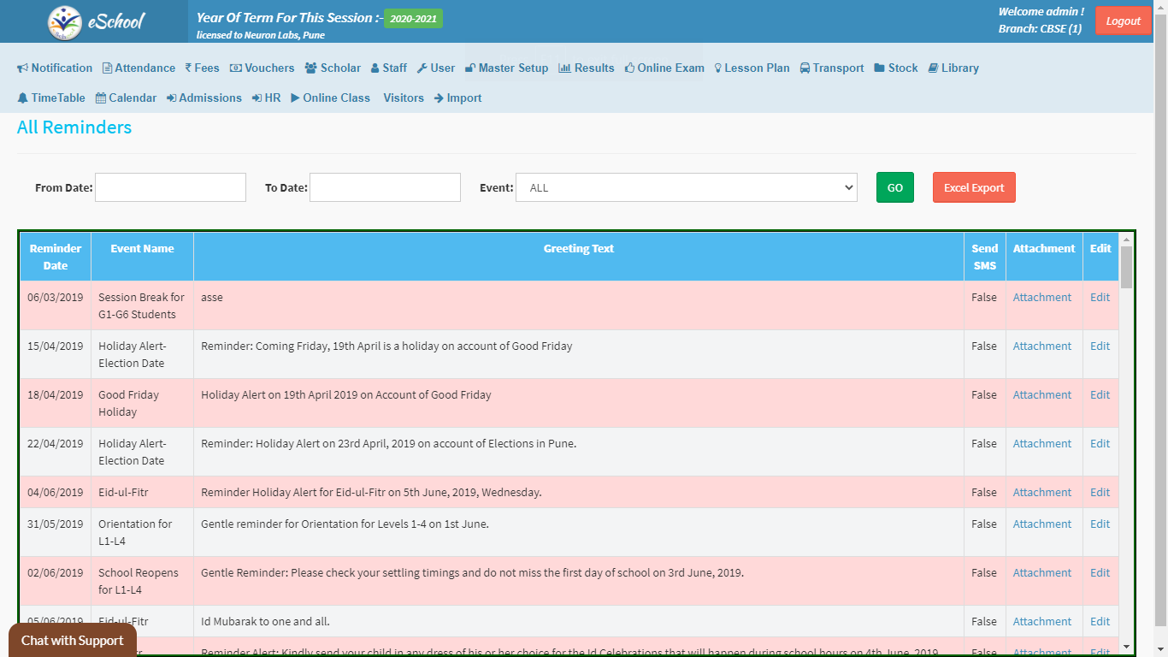Open the Lesson Plan lightbulb menu

click(x=752, y=68)
